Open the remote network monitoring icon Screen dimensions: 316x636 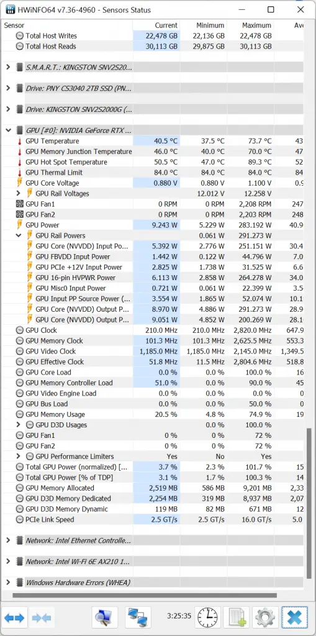138,618
